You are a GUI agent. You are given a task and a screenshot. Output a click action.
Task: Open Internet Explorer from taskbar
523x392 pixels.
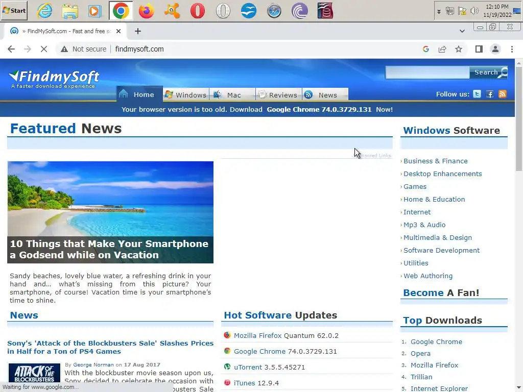45,11
